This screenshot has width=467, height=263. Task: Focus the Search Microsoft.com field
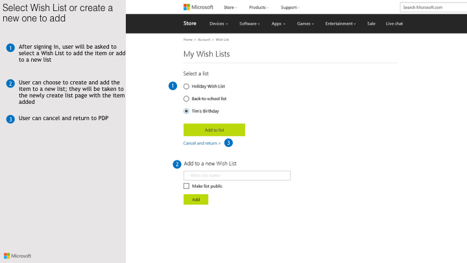434,7
